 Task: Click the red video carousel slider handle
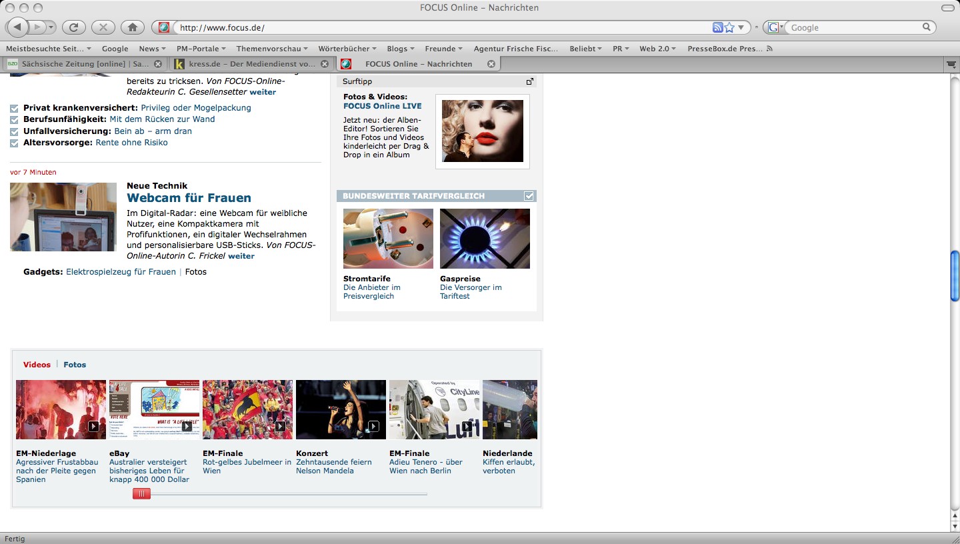(141, 493)
